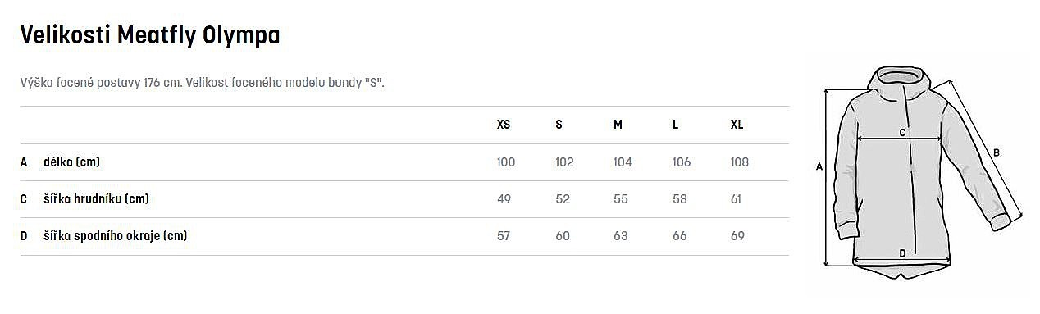Click length value 102 for size S
The height and width of the screenshot is (314, 1040).
564,162
